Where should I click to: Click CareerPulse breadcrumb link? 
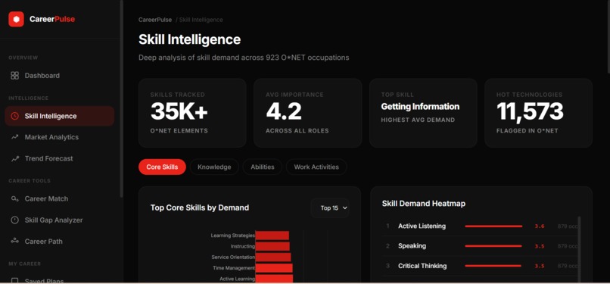(155, 20)
